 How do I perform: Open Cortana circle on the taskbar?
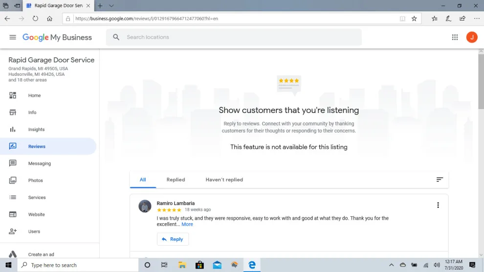(147, 265)
